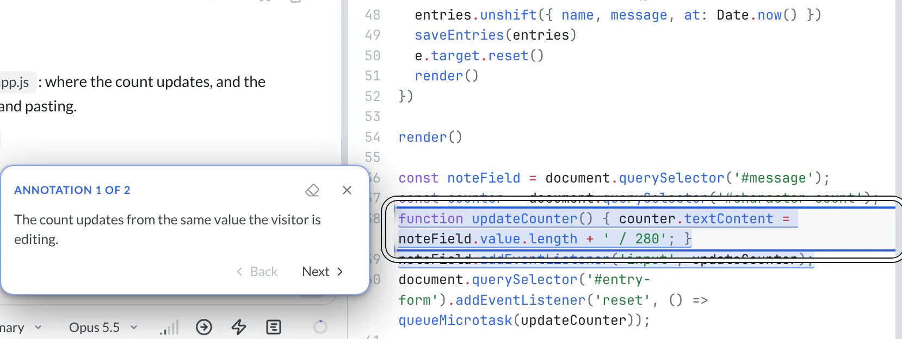This screenshot has width=902, height=339.
Task: Open the dropdown ending in 'mary'
Action: point(21,328)
